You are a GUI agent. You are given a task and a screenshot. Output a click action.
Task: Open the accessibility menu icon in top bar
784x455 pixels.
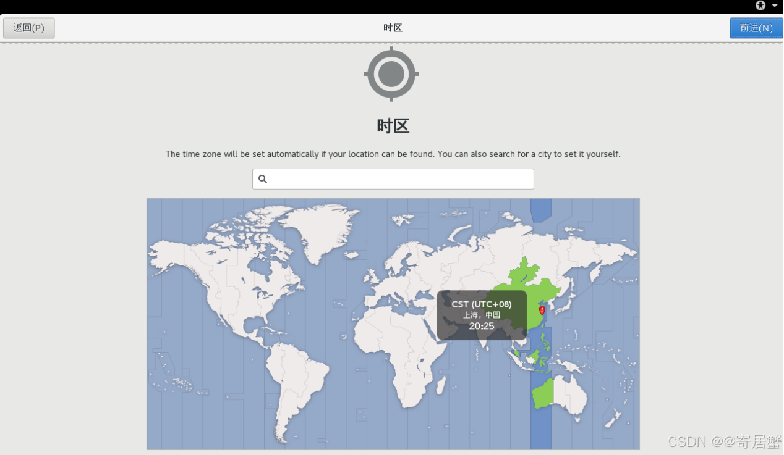point(761,6)
